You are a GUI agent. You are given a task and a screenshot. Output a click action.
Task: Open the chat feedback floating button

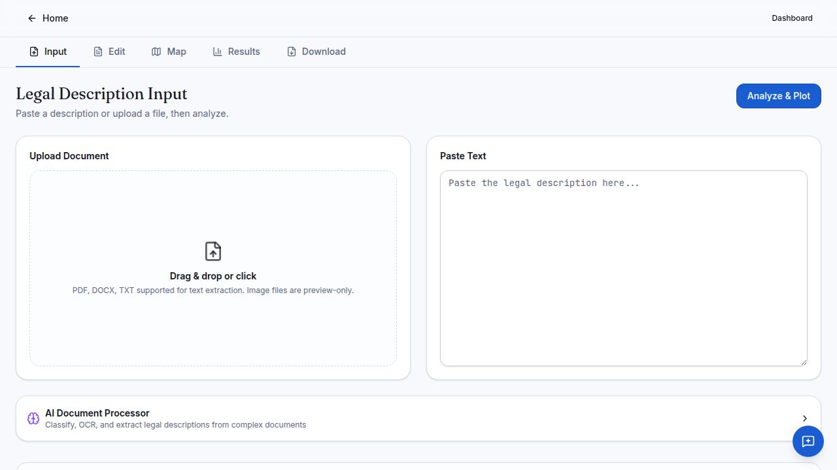pos(808,441)
